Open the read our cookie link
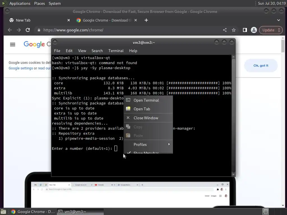The width and height of the screenshot is (287, 215). click(44, 68)
